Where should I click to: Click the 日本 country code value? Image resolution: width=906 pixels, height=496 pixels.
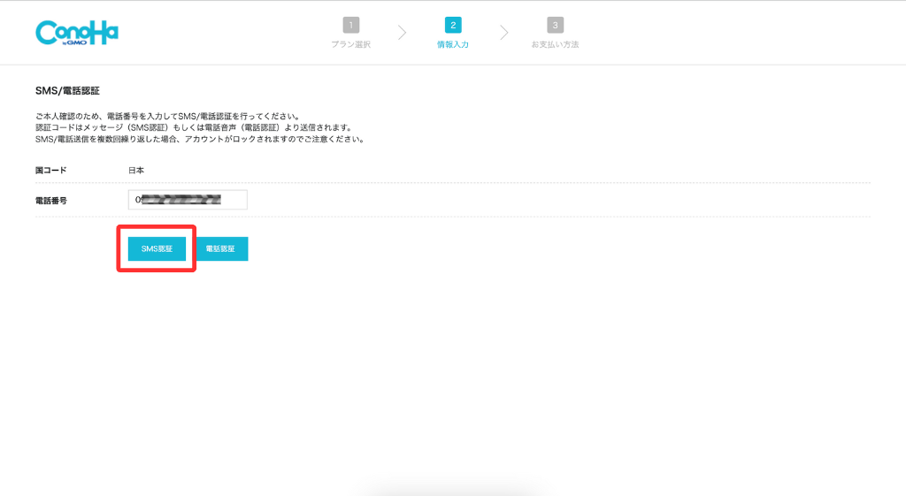(x=137, y=170)
